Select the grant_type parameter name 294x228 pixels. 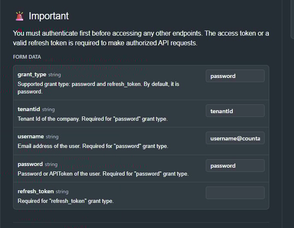click(x=32, y=75)
